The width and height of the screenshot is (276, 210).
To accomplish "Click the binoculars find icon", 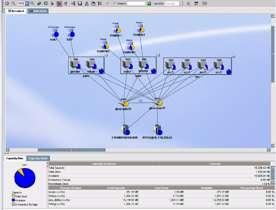I will coord(39,3).
